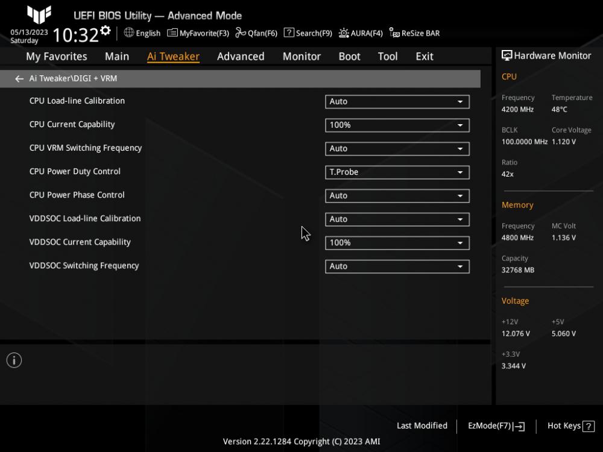Click the AURA(F4) label
Screen dimensions: 603x452
367,33
